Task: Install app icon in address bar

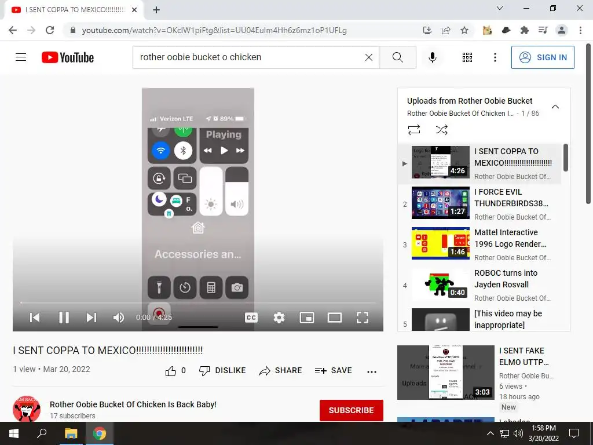Action: tap(427, 30)
